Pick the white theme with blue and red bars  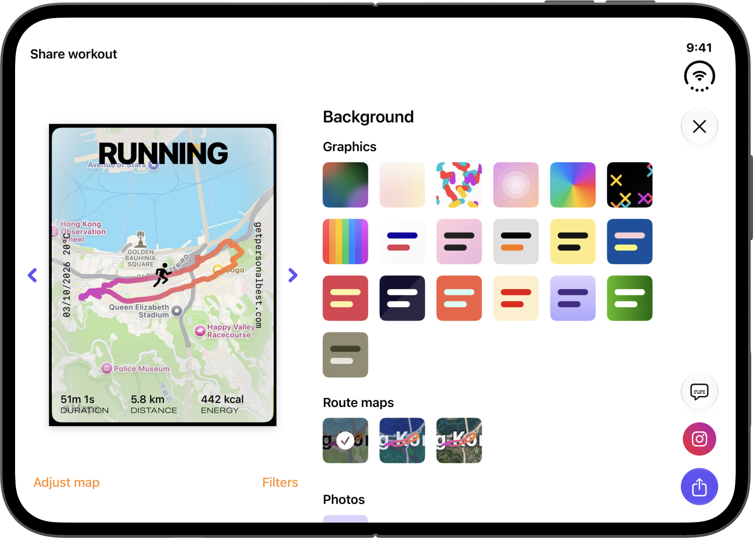402,241
